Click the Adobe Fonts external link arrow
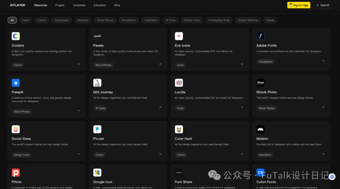The width and height of the screenshot is (340, 189). tap(323, 61)
